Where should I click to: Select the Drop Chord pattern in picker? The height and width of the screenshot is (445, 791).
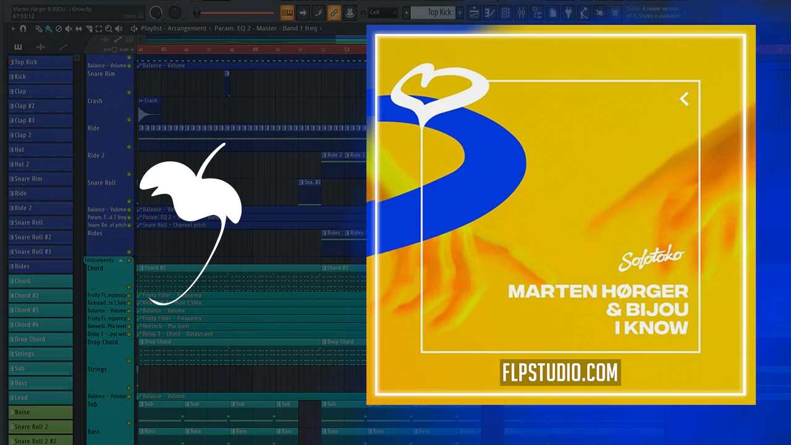pyautogui.click(x=41, y=339)
